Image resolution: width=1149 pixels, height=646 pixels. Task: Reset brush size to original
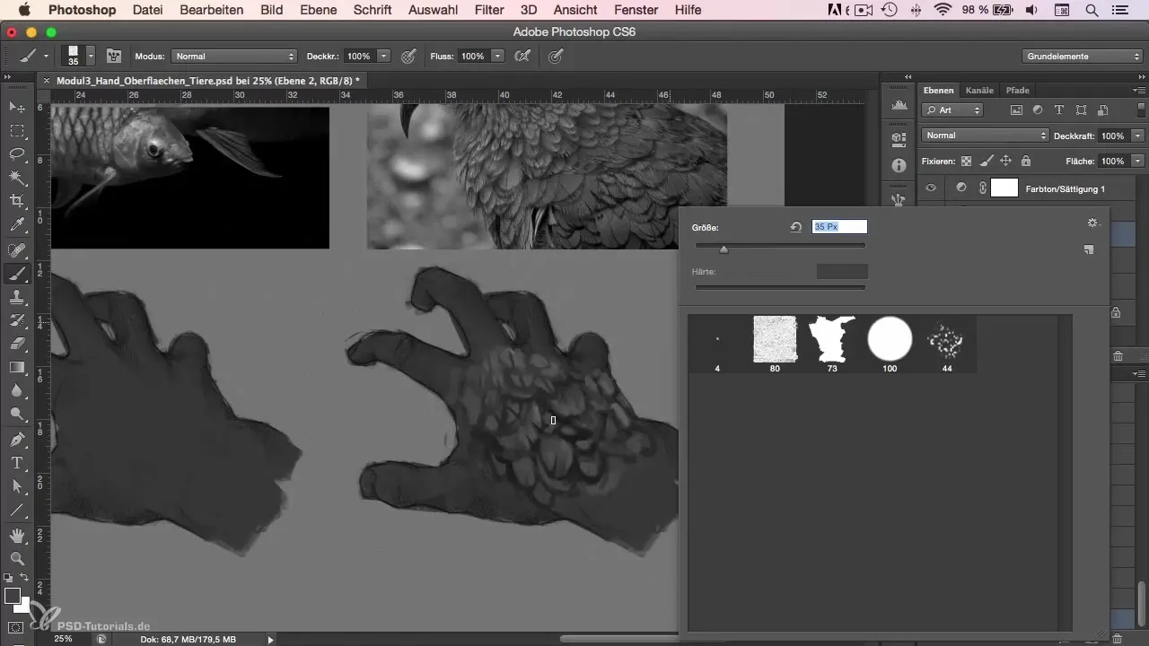[795, 227]
